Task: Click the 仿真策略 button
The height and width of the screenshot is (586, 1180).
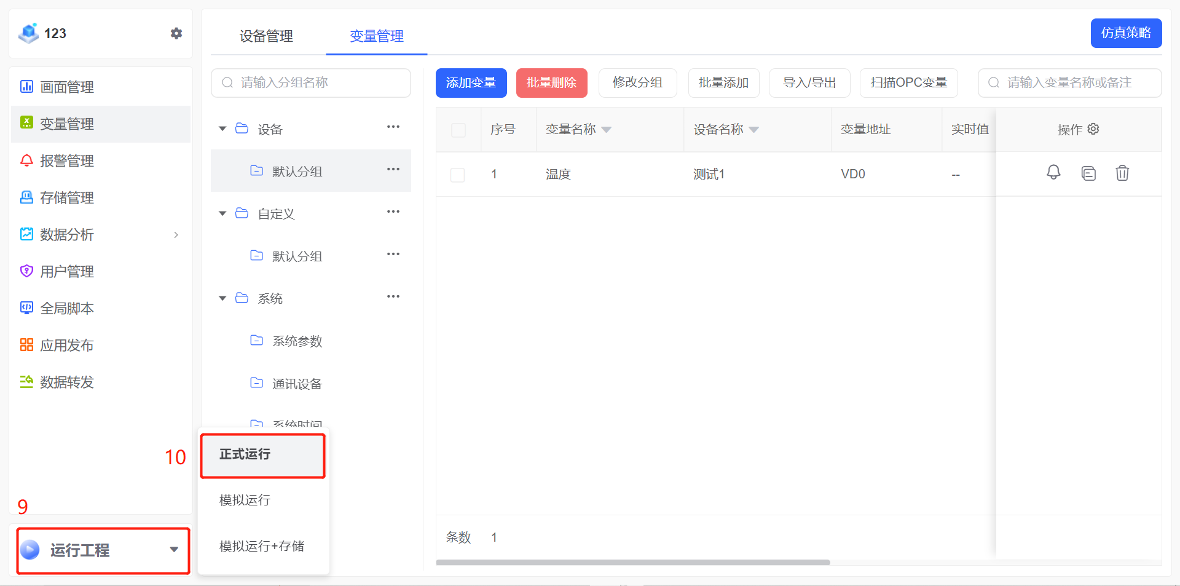Action: tap(1126, 33)
